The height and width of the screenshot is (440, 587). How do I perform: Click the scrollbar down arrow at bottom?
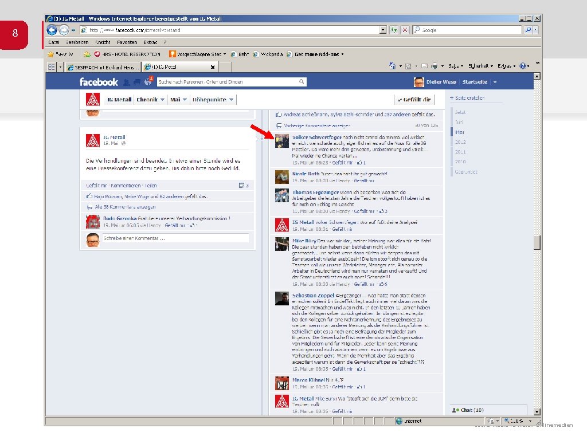[537, 411]
